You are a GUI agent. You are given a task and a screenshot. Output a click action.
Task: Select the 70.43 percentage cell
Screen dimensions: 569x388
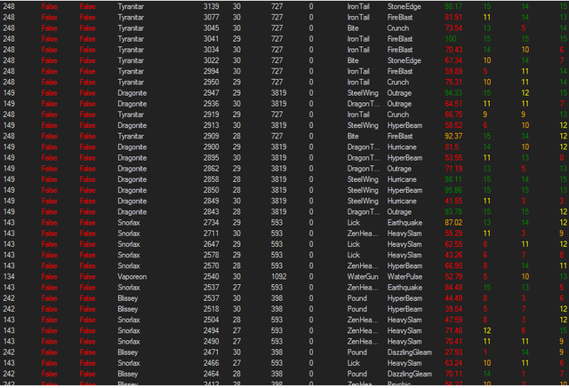click(453, 50)
